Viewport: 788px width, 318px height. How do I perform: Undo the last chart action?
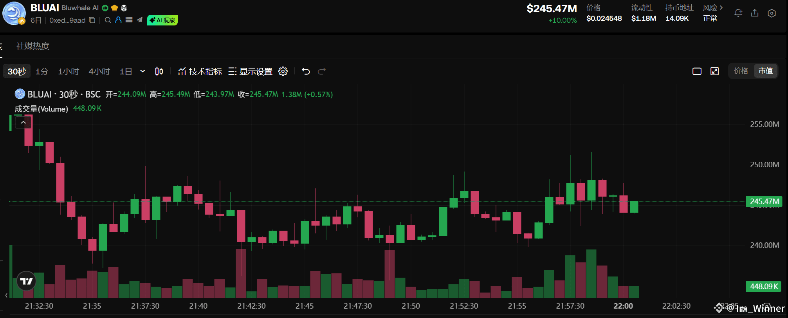pos(306,71)
